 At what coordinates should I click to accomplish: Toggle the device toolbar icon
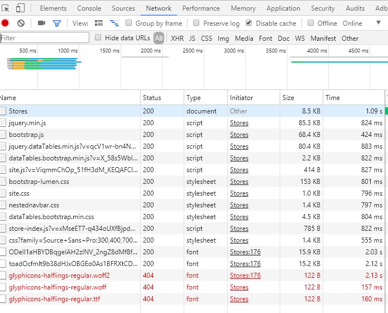coord(20,8)
